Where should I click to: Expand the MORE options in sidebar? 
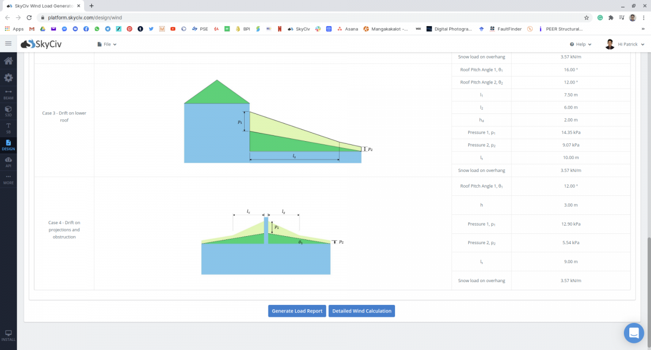[x=8, y=179]
